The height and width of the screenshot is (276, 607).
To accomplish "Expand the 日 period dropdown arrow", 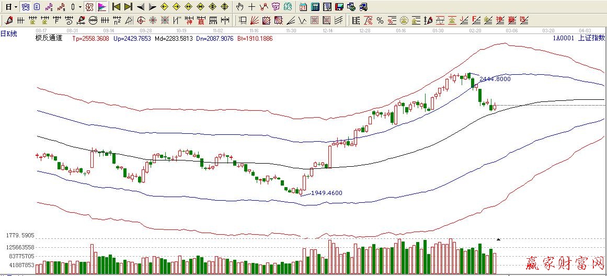I will coord(16,7).
